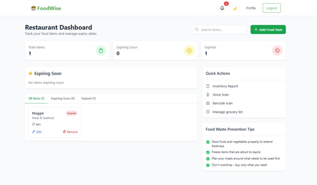
Task: Click the Add Food Item button
Action: pyautogui.click(x=268, y=30)
